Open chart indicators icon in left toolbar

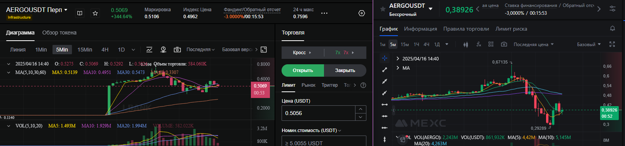149,50
